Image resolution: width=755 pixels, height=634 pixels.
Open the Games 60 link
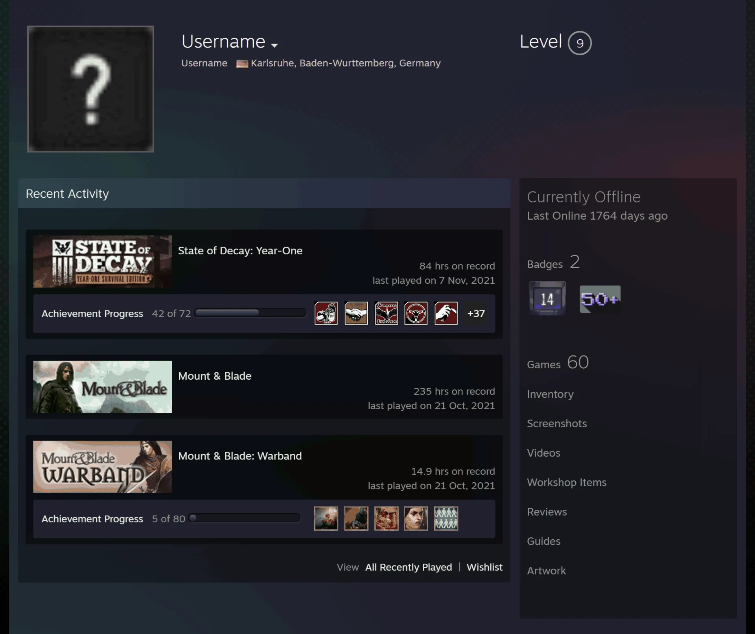[558, 362]
